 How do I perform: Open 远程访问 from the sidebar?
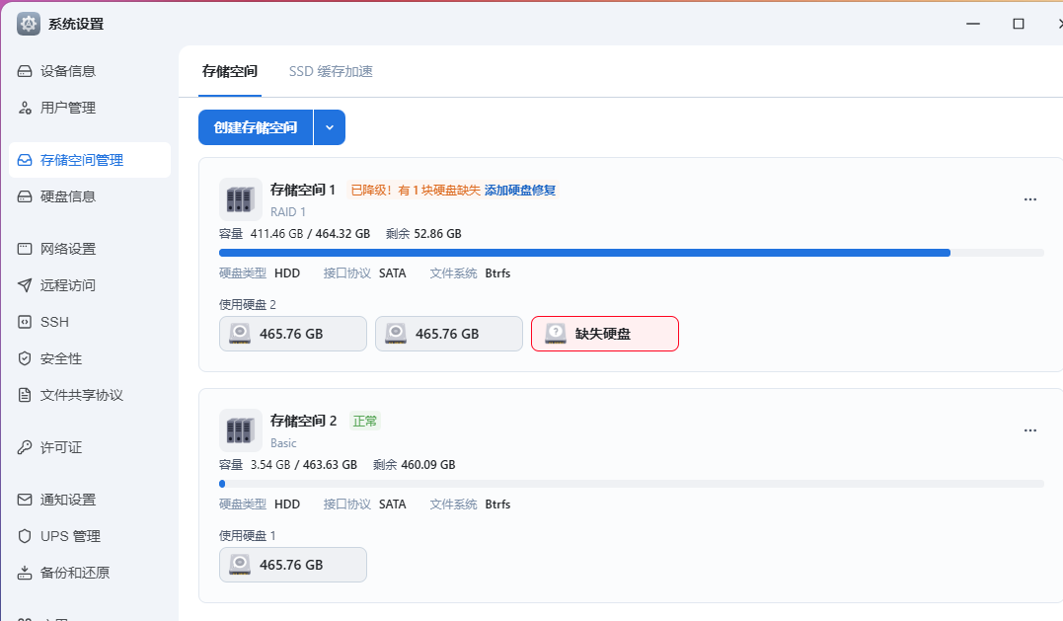click(90, 285)
